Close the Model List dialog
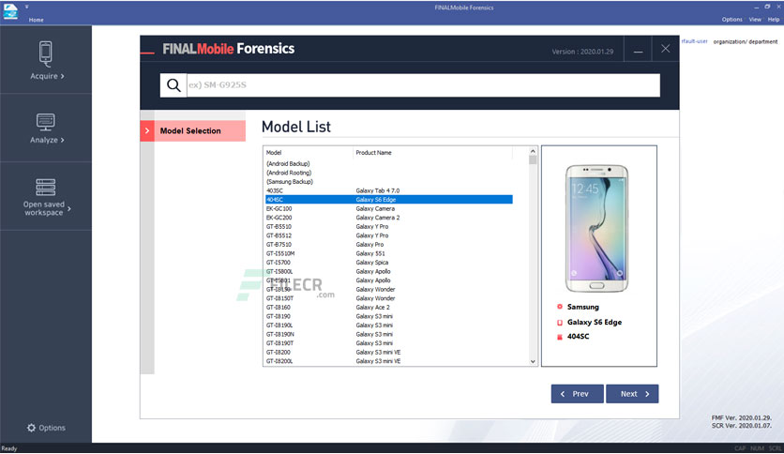 pyautogui.click(x=666, y=49)
